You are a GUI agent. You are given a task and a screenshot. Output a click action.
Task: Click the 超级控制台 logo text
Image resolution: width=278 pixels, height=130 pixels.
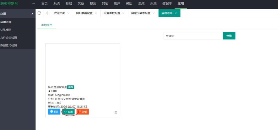[x=9, y=4]
